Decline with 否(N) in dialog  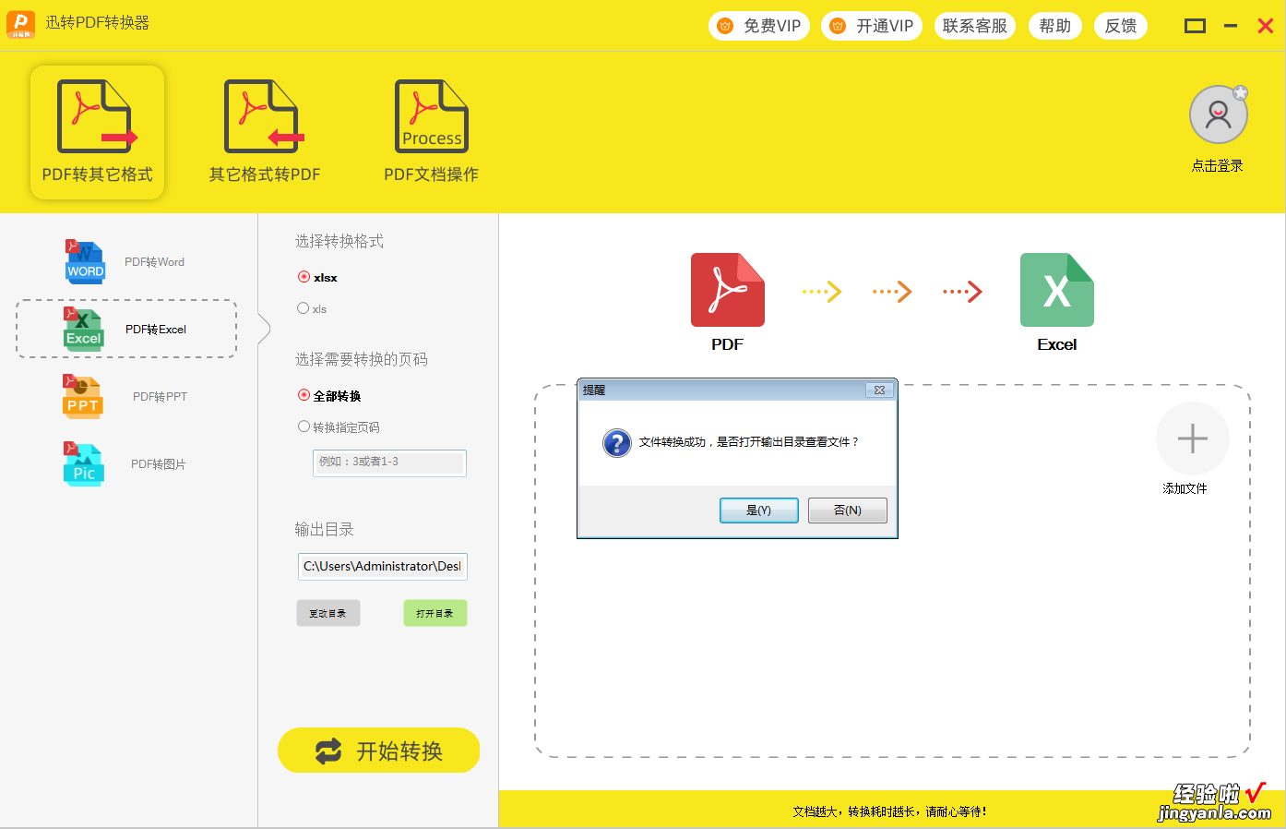(x=848, y=511)
